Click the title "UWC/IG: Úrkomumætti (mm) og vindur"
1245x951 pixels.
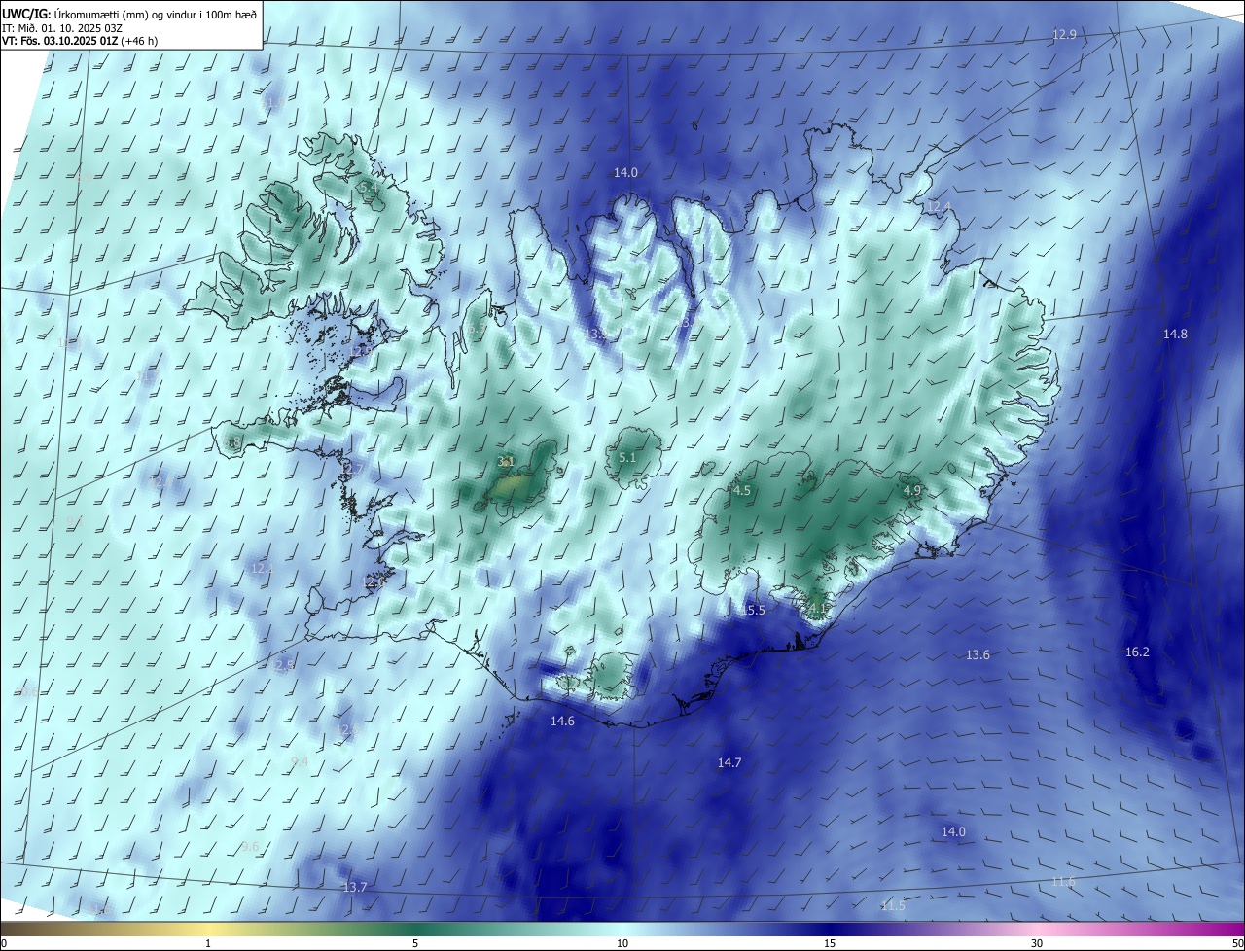coord(129,15)
